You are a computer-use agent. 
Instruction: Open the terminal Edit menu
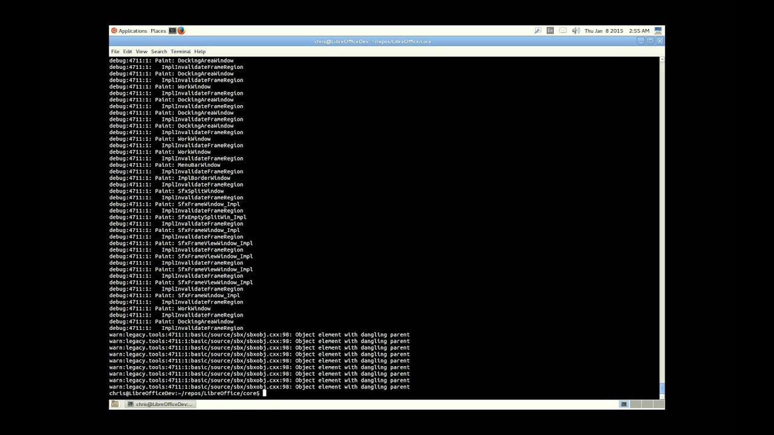[x=128, y=51]
